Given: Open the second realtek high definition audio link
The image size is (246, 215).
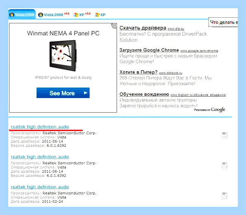Looking at the screenshot, I should click(40, 157).
